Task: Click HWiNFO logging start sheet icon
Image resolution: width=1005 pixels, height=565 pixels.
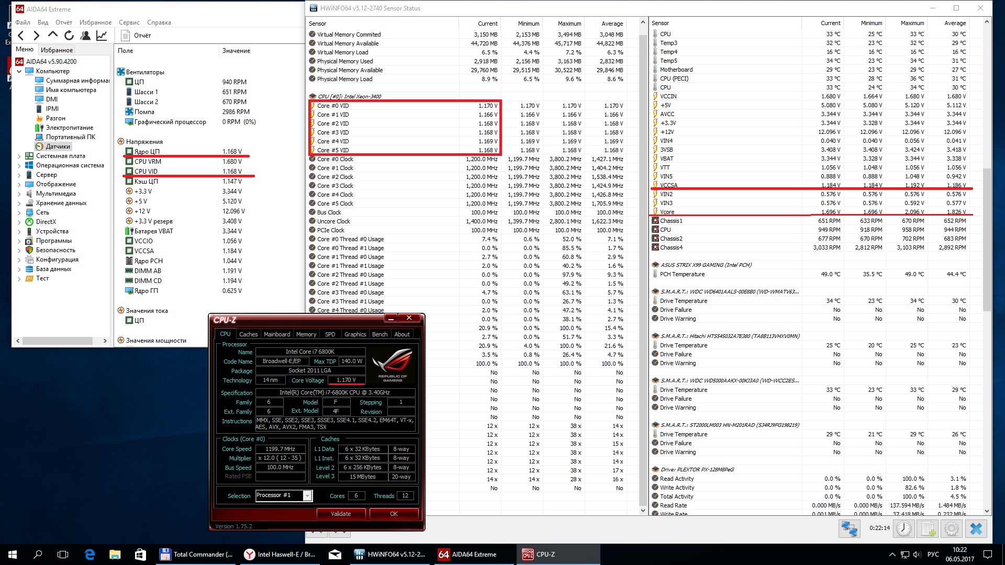Action: coord(928,528)
